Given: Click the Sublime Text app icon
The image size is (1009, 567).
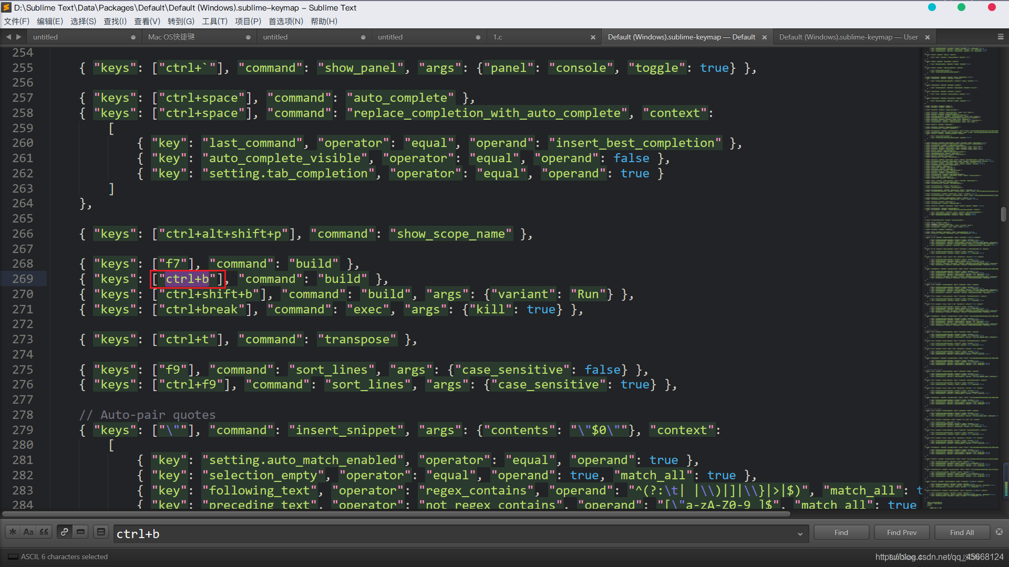Looking at the screenshot, I should pos(6,7).
